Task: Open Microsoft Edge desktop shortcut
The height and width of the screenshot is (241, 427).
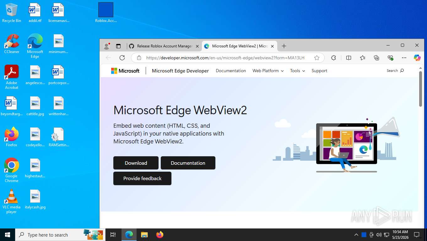Action: click(x=35, y=46)
